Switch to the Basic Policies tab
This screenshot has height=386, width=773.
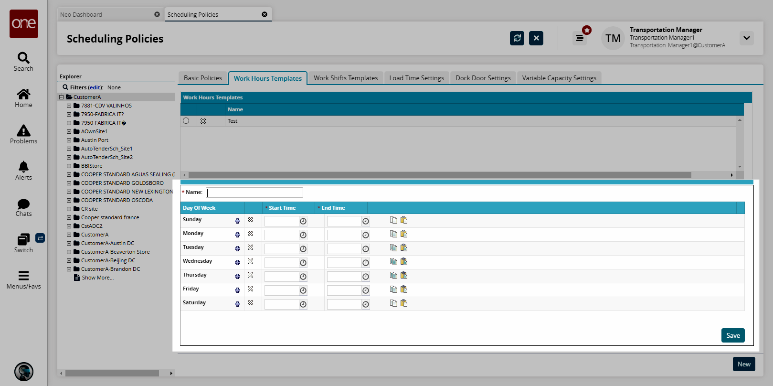(x=202, y=78)
